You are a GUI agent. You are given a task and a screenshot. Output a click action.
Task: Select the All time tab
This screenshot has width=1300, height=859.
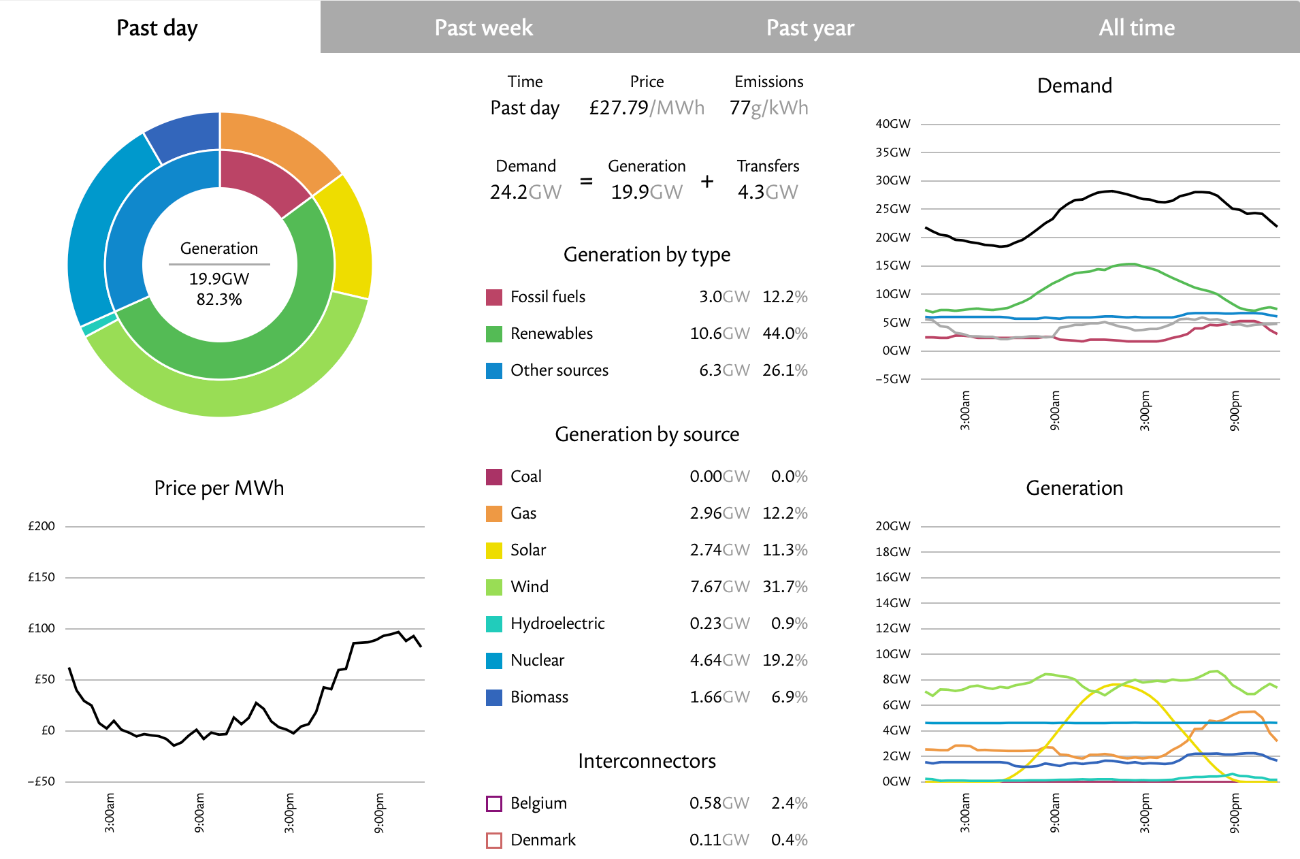tap(1137, 27)
